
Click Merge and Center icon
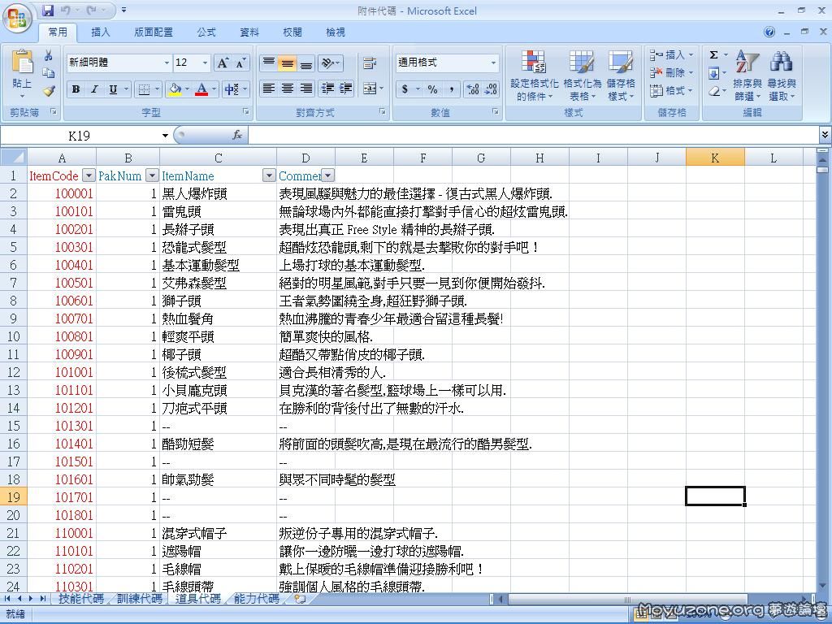tap(370, 88)
